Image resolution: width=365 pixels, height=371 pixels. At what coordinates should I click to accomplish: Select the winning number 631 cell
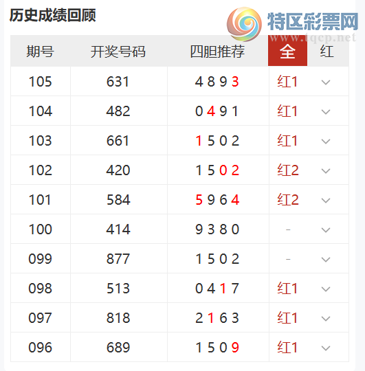[118, 82]
